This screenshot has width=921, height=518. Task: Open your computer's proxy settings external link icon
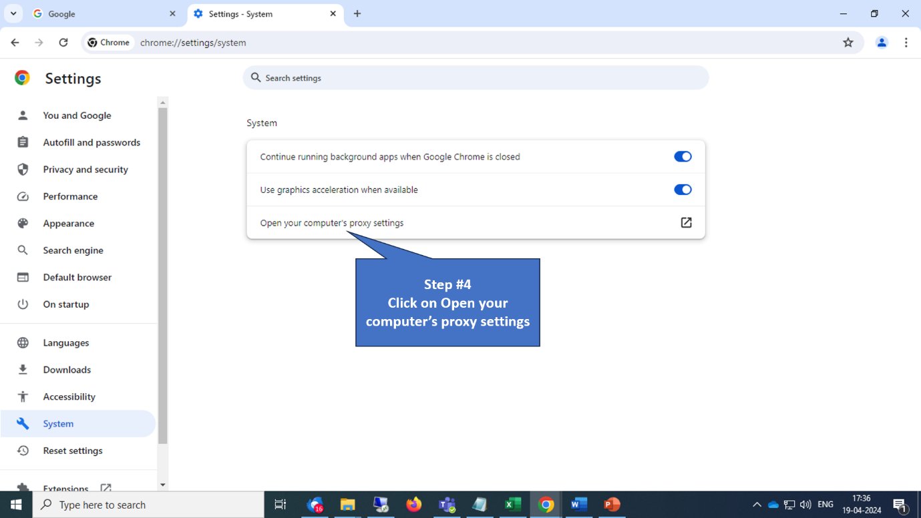[x=686, y=223]
